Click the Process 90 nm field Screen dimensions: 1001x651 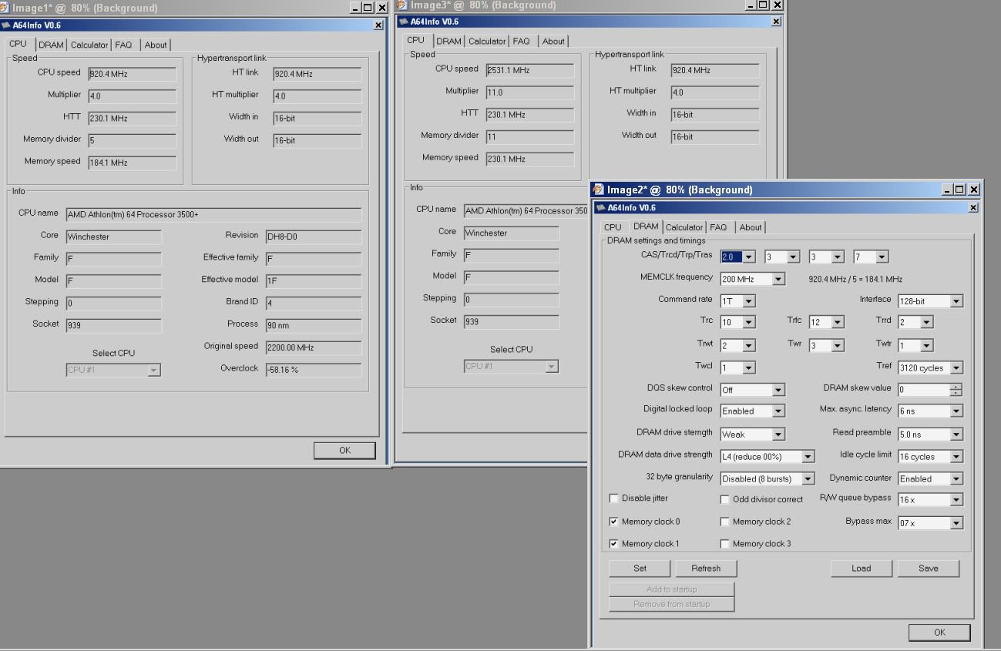pyautogui.click(x=314, y=325)
